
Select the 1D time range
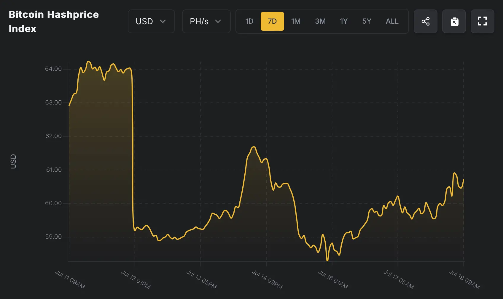[249, 21]
